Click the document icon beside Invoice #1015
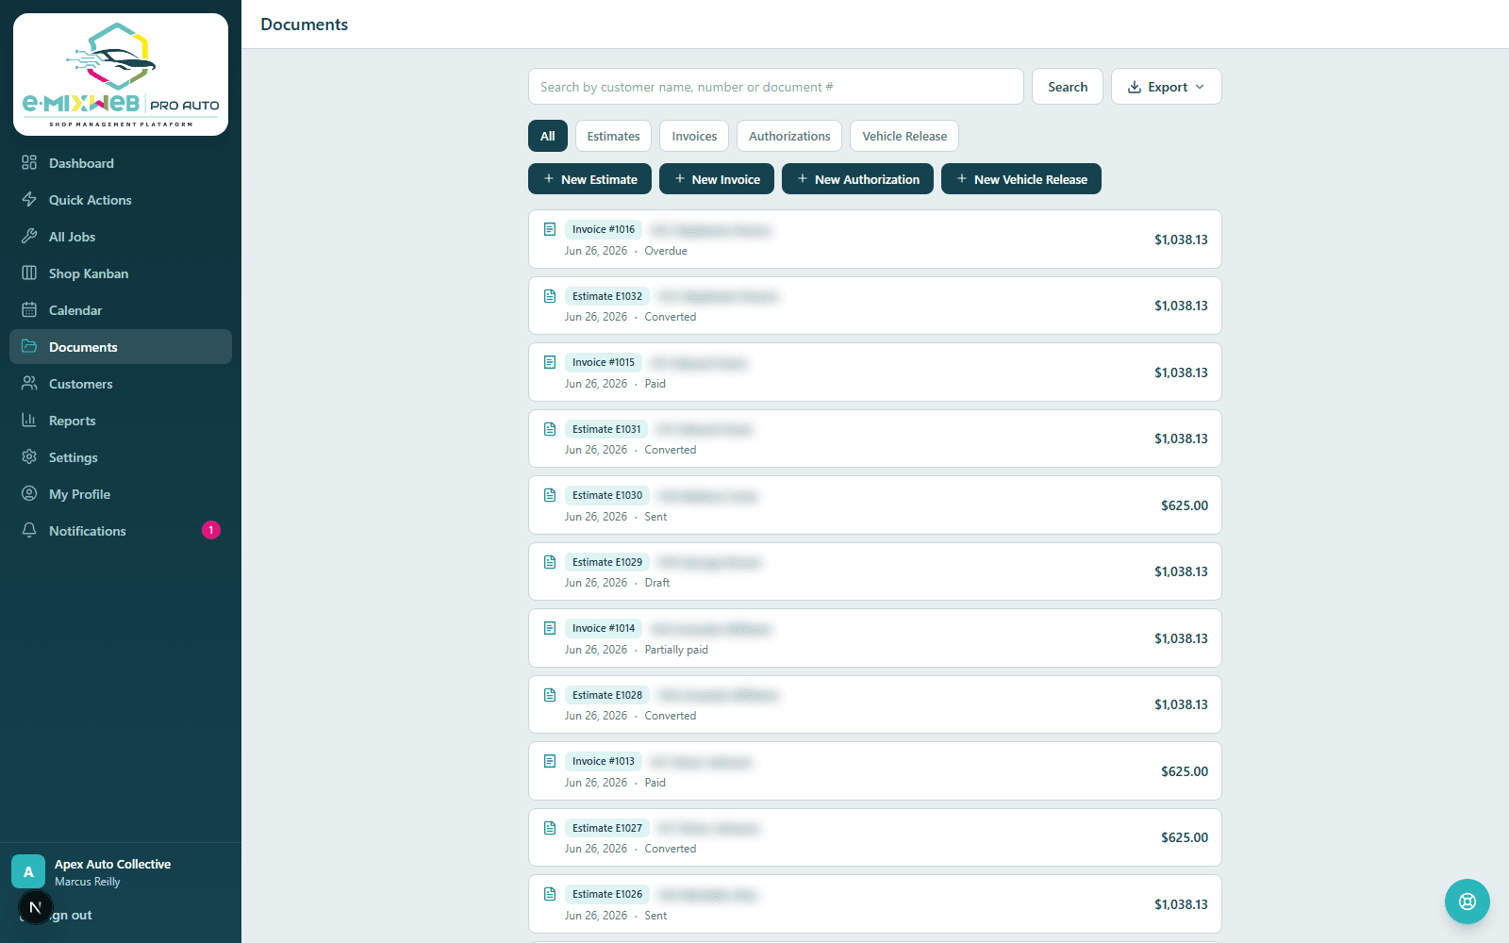 click(550, 362)
